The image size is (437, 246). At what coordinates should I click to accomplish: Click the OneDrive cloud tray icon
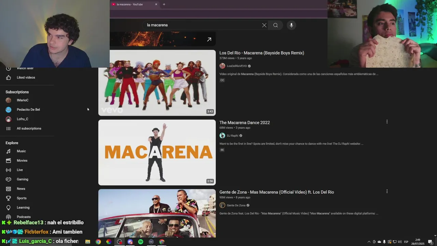tap(379, 242)
